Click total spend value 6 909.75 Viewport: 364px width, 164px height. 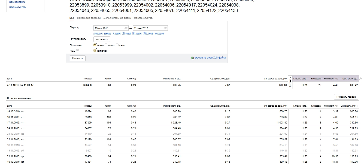click(x=176, y=85)
